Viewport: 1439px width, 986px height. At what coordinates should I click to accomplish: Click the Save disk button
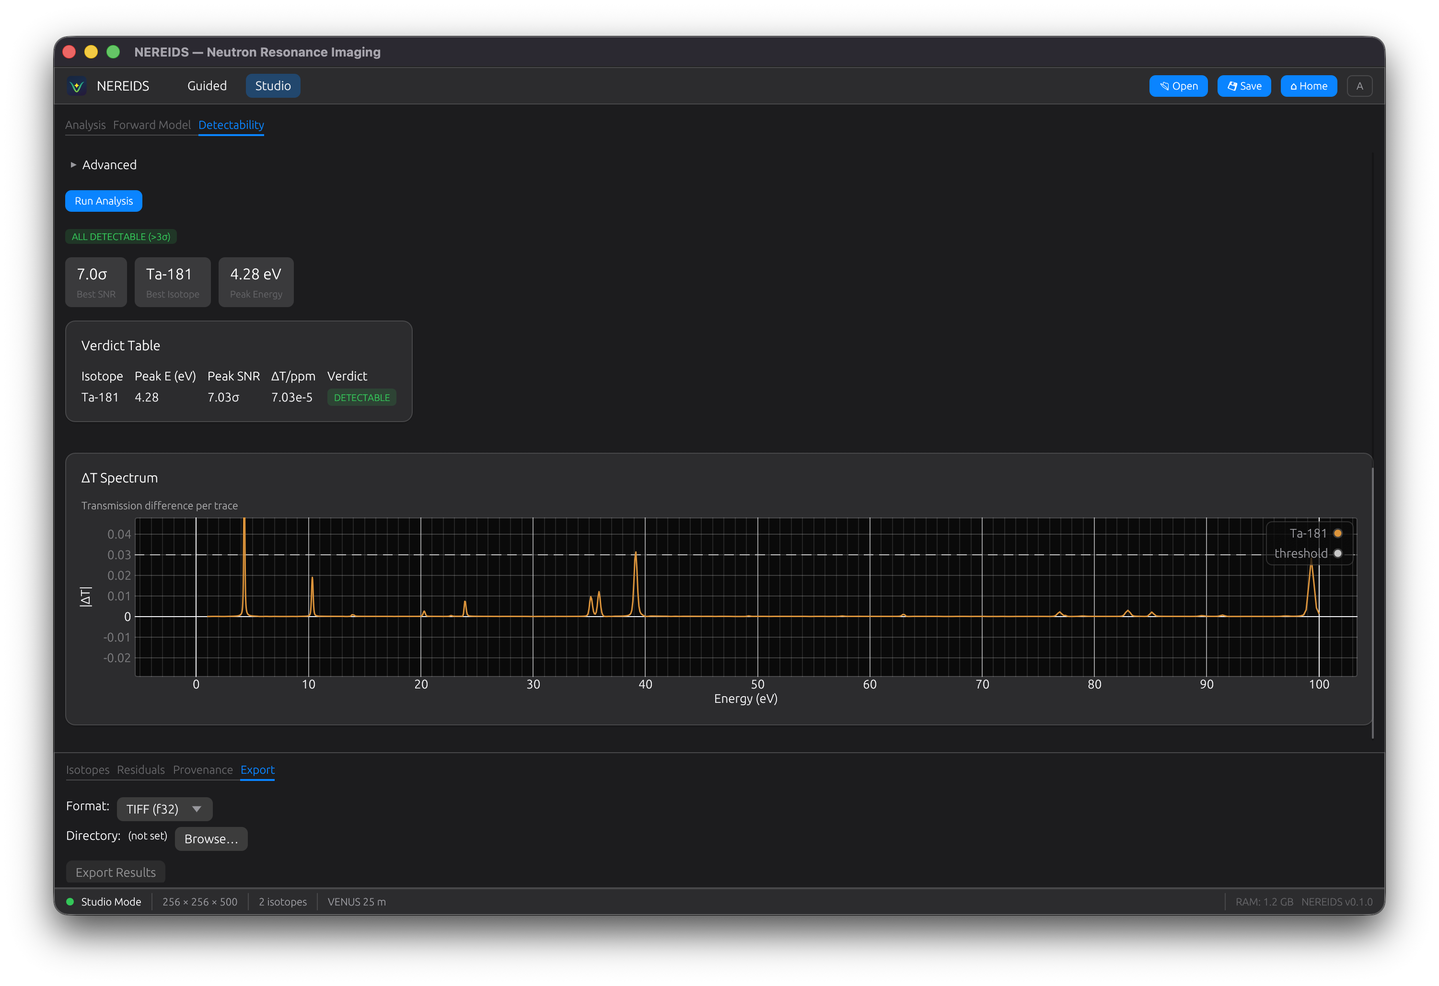[x=1243, y=86]
